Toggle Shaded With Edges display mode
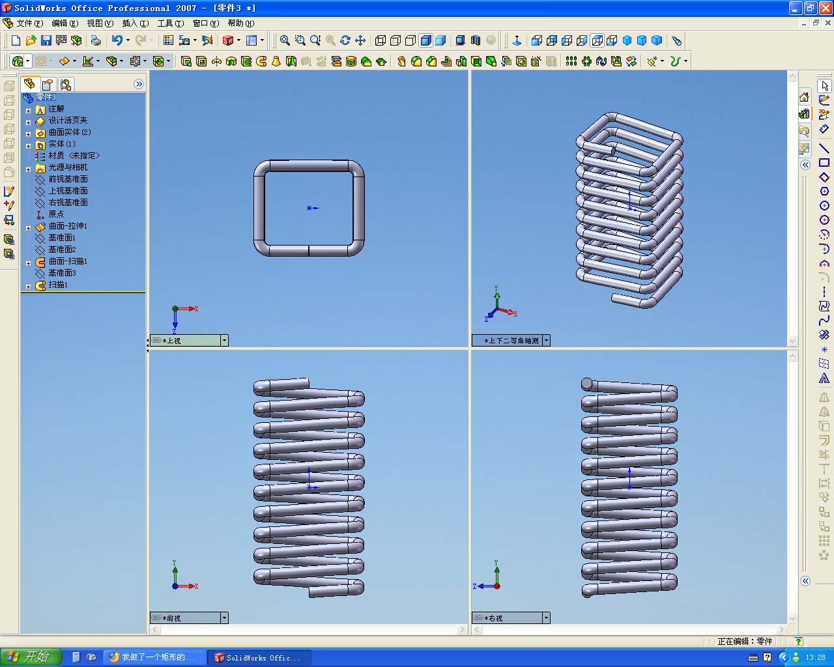Image resolution: width=834 pixels, height=667 pixels. point(425,40)
